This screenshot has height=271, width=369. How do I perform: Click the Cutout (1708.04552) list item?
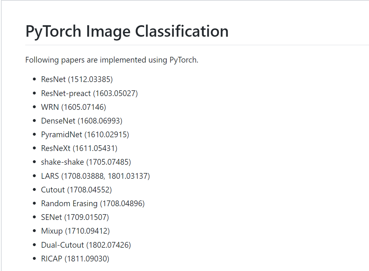click(x=76, y=190)
